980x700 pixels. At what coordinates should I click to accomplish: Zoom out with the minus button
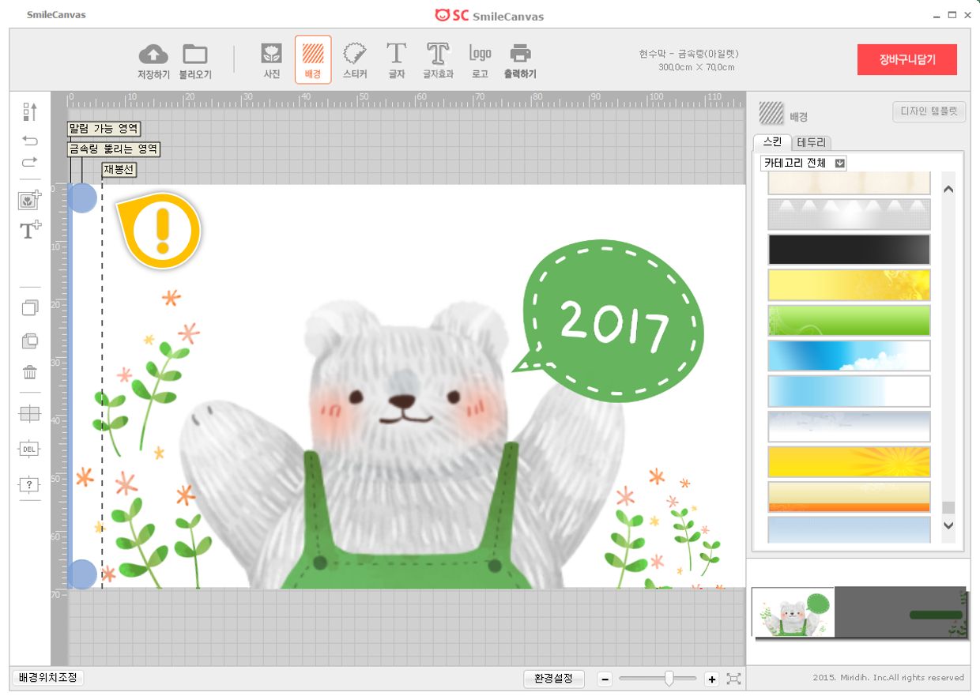click(x=605, y=679)
